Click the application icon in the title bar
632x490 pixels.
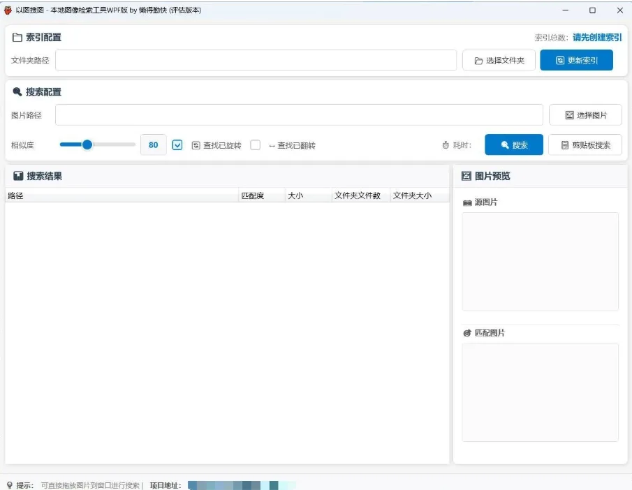[8, 10]
